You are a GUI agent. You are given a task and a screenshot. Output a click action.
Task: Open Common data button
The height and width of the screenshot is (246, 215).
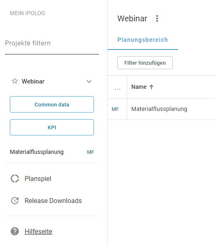[52, 104]
